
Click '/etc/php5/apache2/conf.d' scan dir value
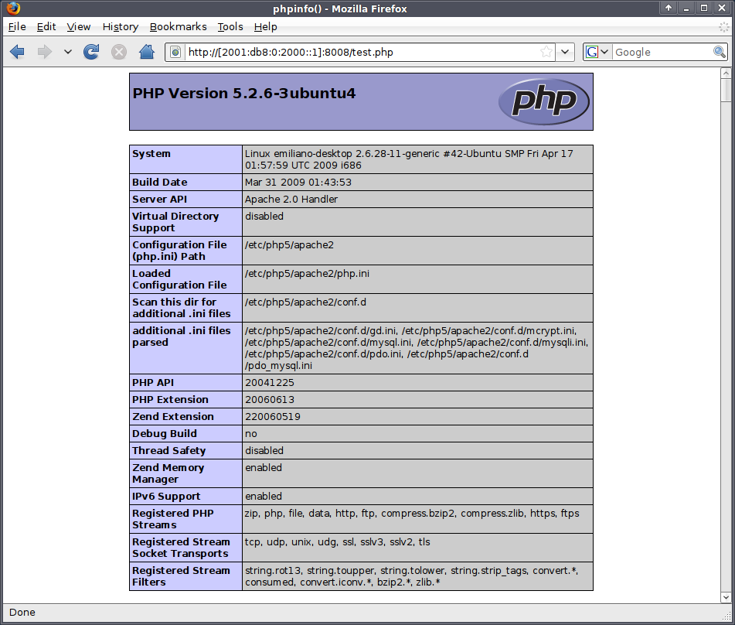point(305,302)
